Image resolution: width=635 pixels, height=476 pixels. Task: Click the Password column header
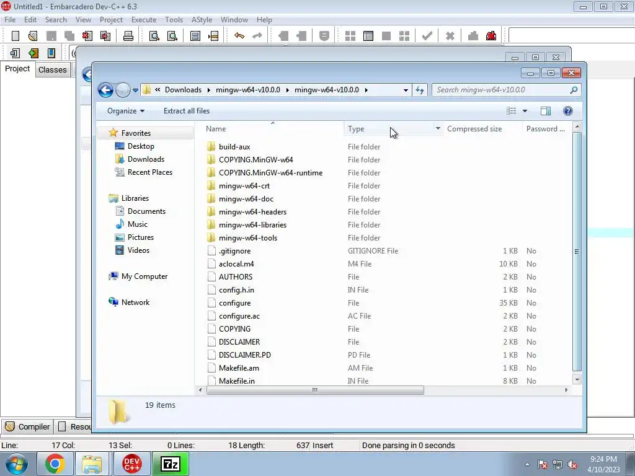(547, 129)
